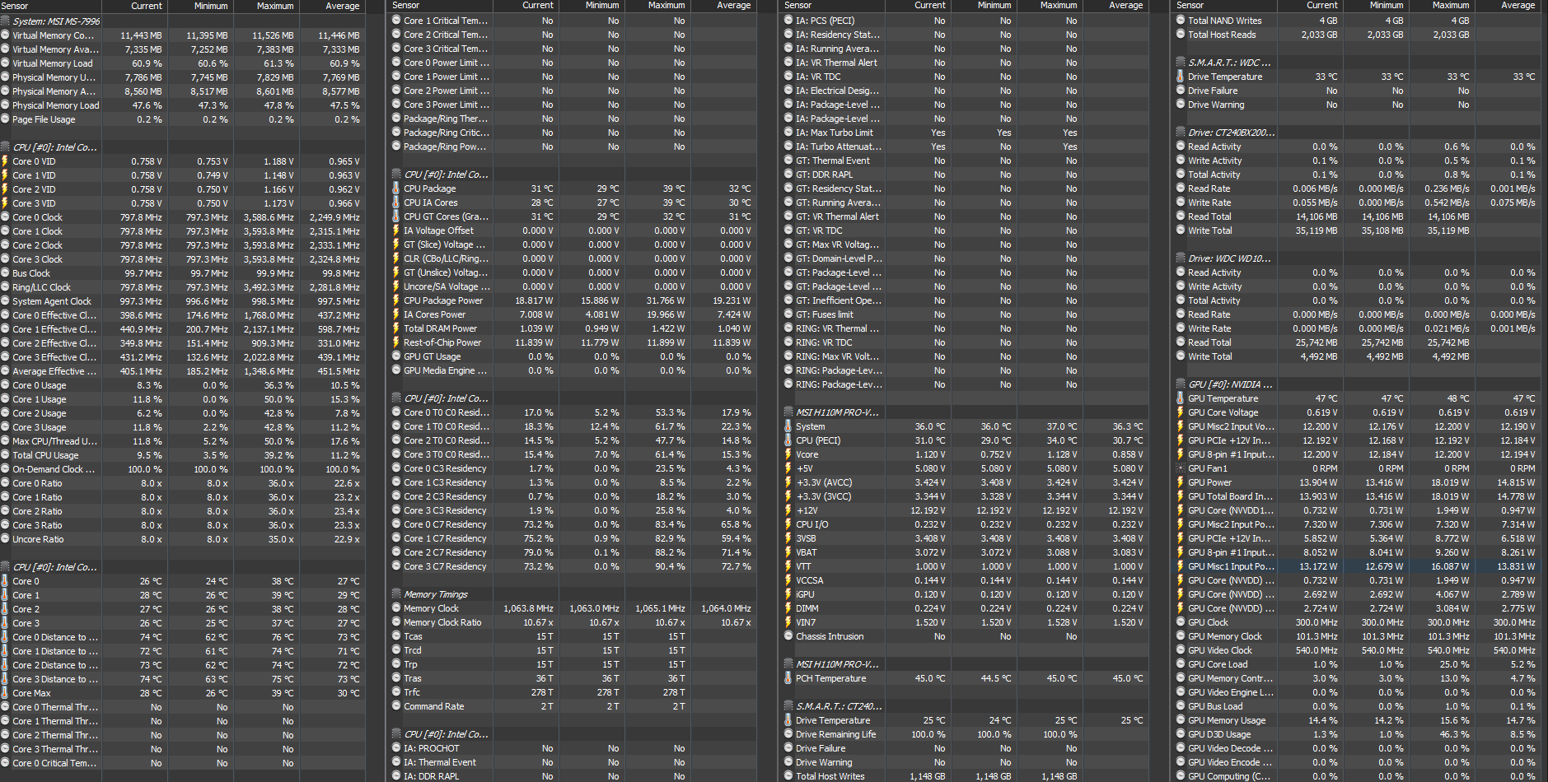This screenshot has height=782, width=1548.
Task: Select the VIN7 row
Action: point(966,622)
